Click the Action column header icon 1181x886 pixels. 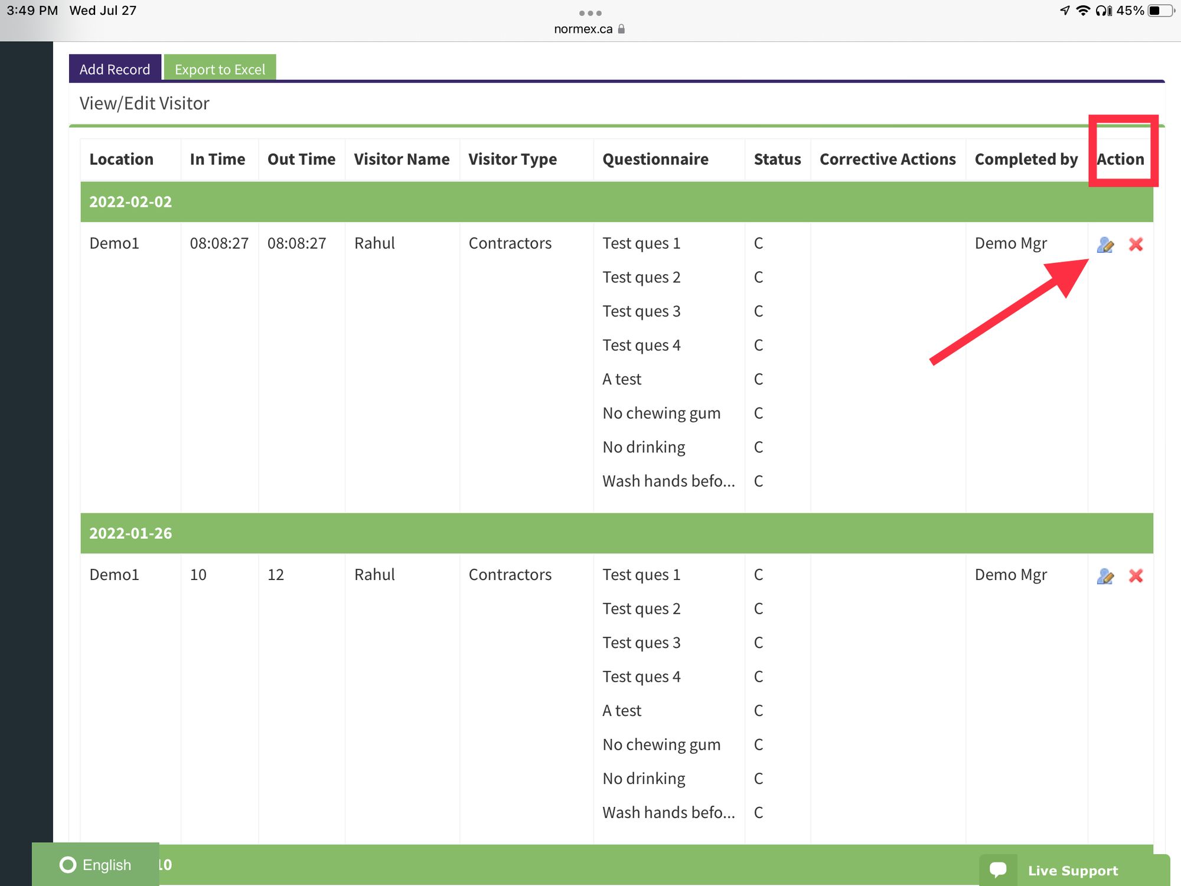coord(1121,159)
